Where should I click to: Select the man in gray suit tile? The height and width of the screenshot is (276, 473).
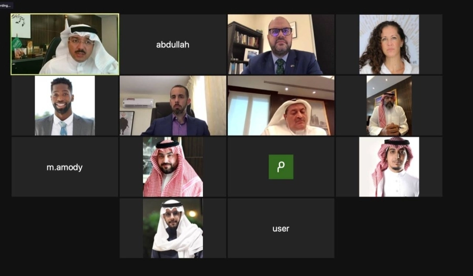pyautogui.click(x=65, y=106)
